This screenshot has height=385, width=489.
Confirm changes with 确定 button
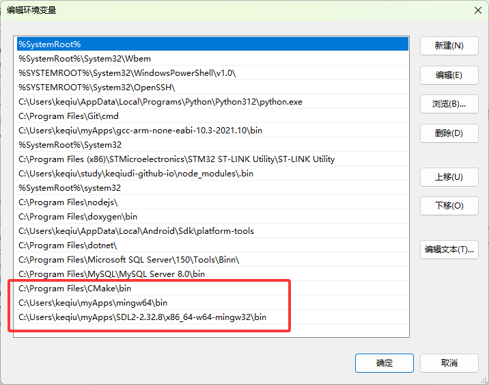coord(384,363)
